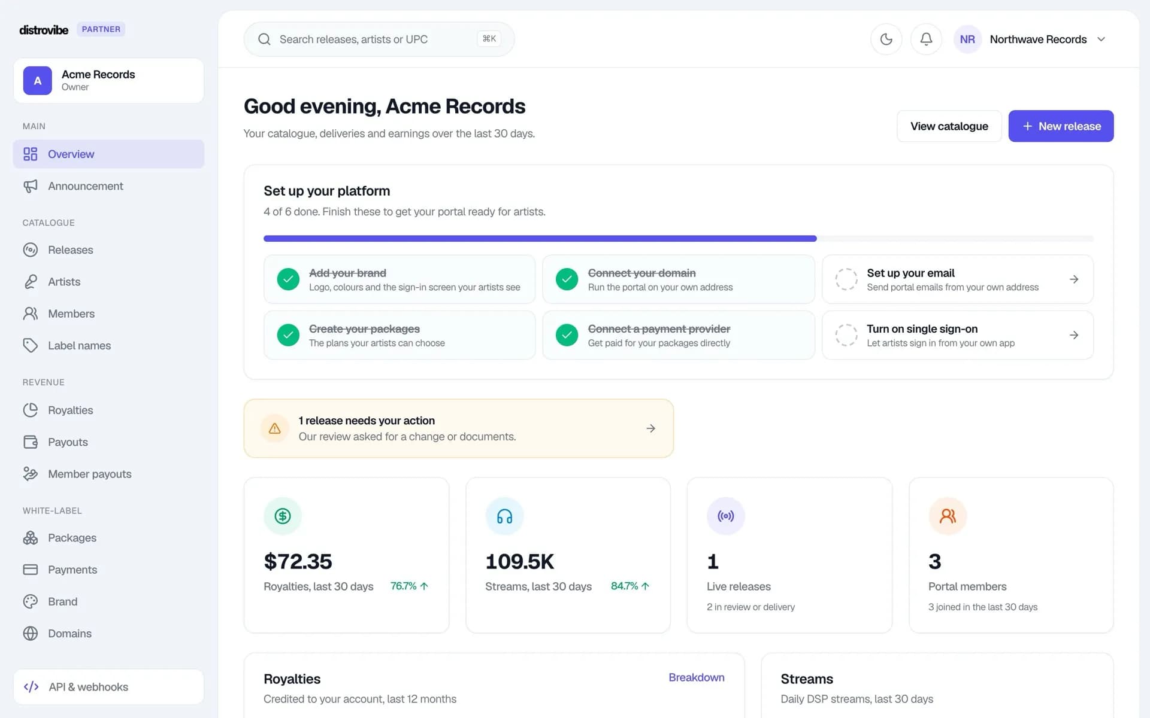The height and width of the screenshot is (718, 1150).
Task: Open Turn on single sign-on via its arrow
Action: coord(1074,335)
